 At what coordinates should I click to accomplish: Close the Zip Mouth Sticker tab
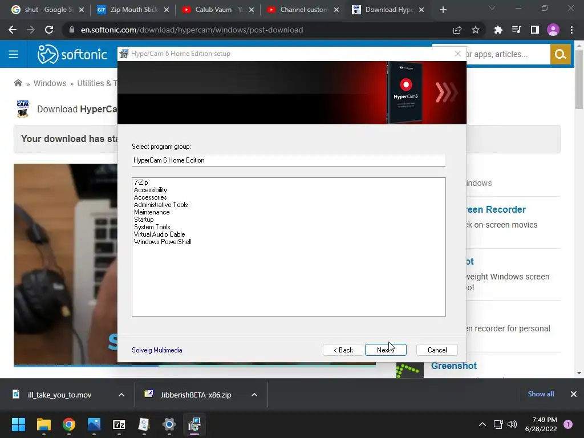(x=167, y=10)
